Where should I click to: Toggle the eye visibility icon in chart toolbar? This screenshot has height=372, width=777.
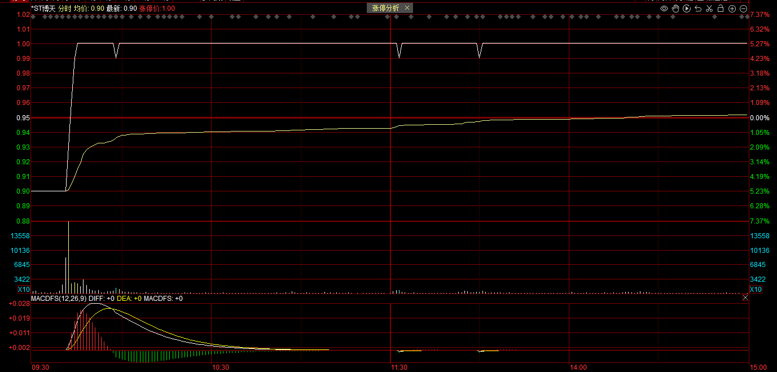[664, 8]
